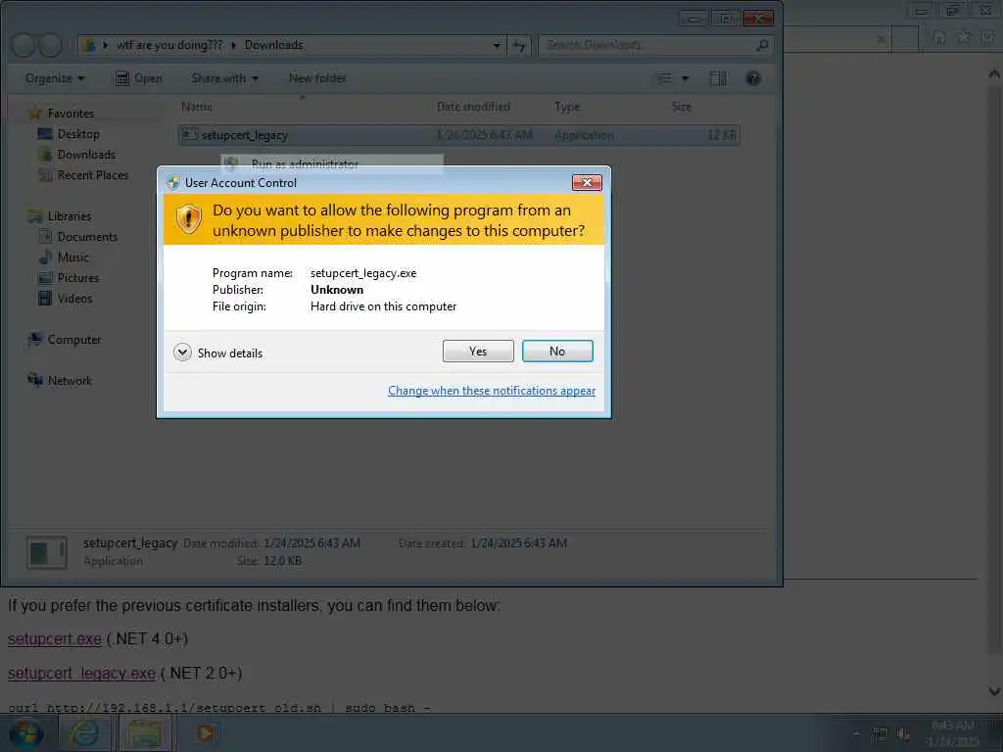Select Documents library in navigation pane
1003x752 pixels.
pyautogui.click(x=87, y=237)
